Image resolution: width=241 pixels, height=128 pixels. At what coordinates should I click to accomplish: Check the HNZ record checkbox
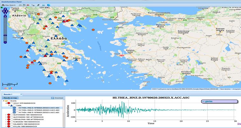[17, 108]
